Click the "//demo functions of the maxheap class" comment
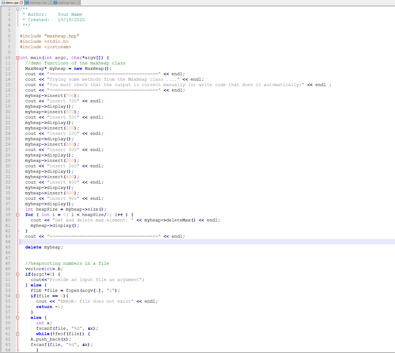This screenshot has height=353, width=395. click(x=75, y=63)
